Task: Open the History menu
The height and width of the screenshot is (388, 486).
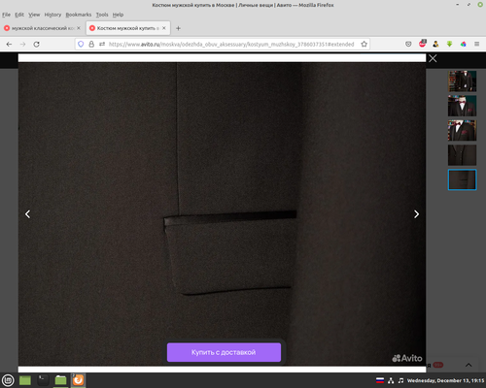Action: click(x=52, y=15)
